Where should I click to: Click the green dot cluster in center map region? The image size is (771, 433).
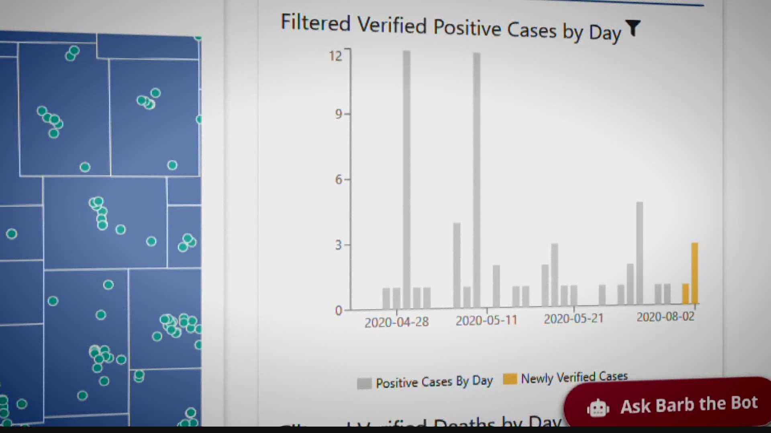pyautogui.click(x=100, y=213)
